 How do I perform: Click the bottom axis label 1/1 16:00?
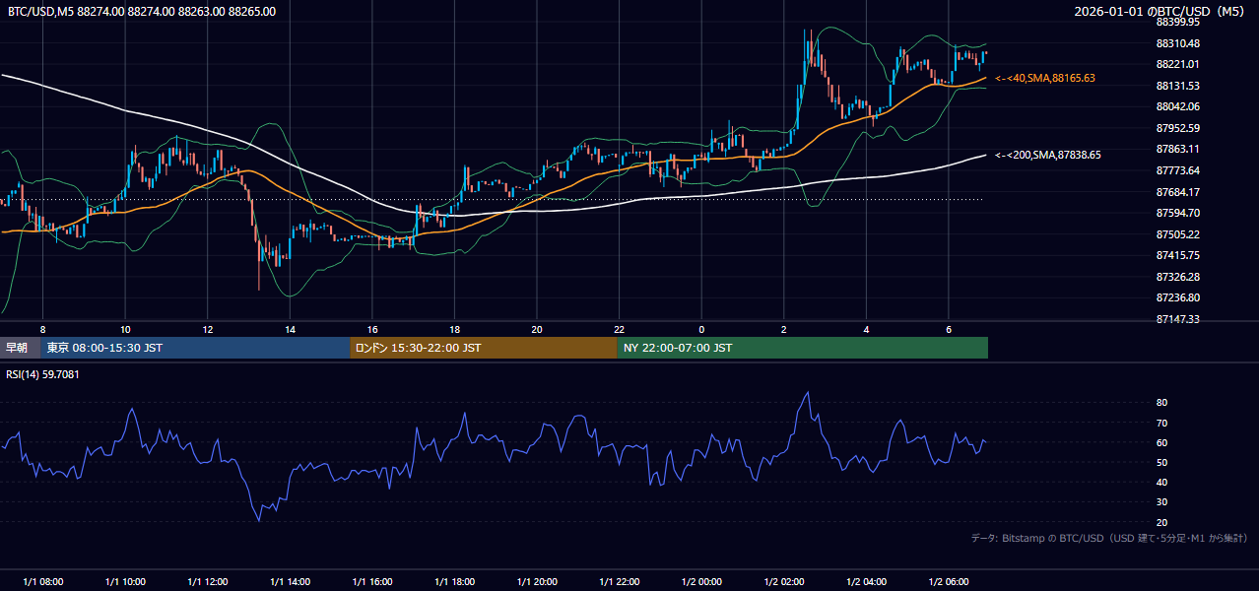(x=371, y=581)
